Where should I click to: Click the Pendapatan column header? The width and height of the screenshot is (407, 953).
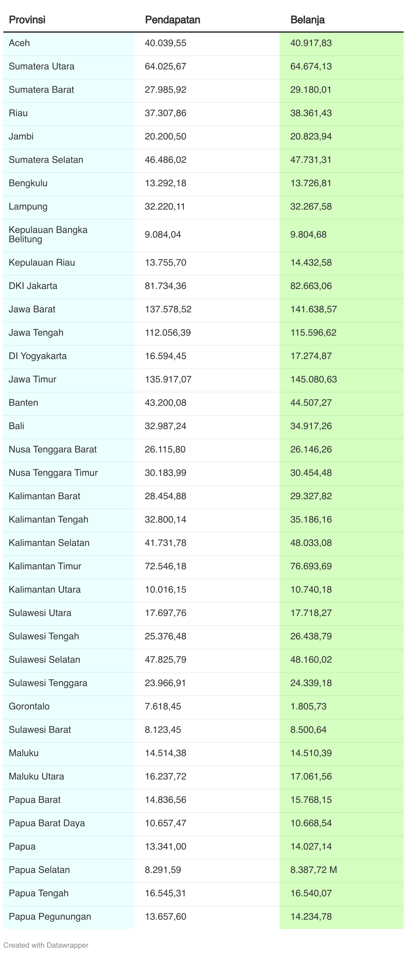(172, 20)
